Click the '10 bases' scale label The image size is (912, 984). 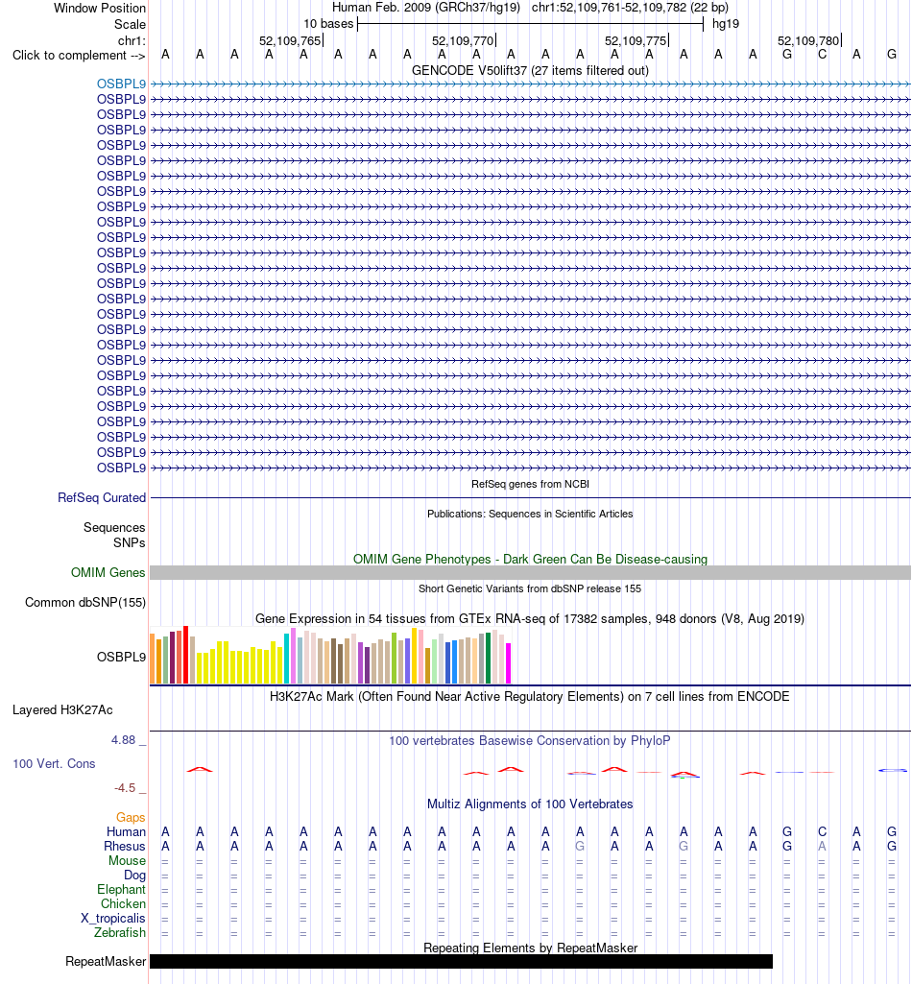(329, 24)
